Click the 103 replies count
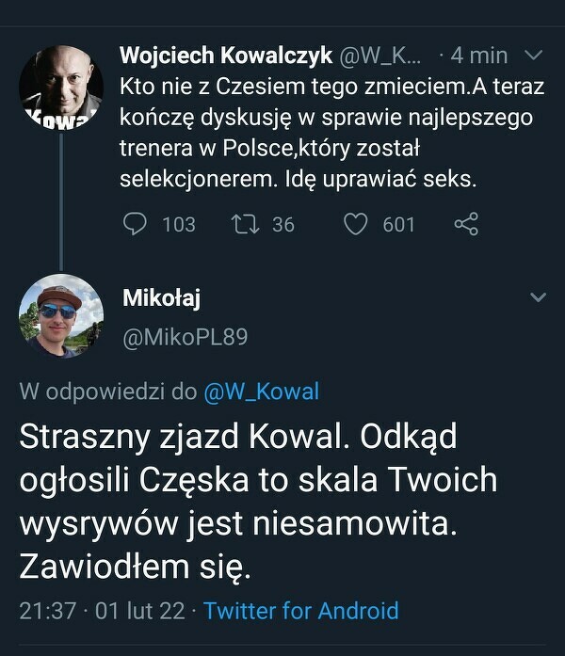Image resolution: width=565 pixels, height=656 pixels. 178,224
